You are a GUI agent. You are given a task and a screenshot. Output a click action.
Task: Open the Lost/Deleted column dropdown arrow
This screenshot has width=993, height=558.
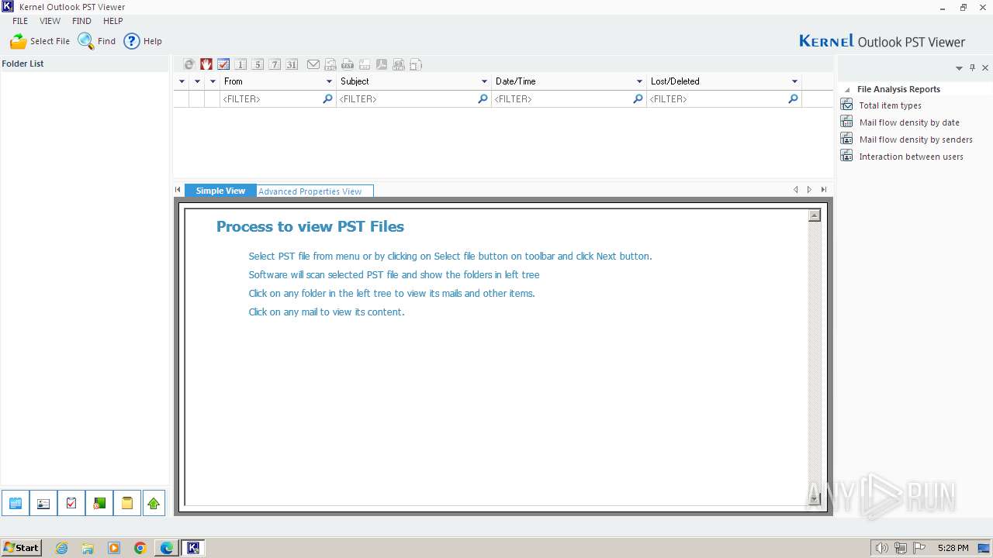click(794, 81)
